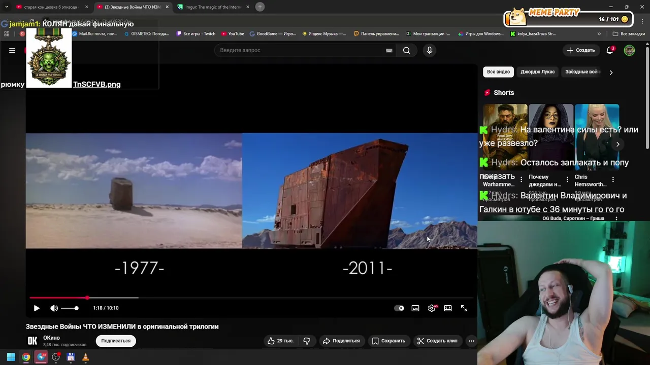The image size is (650, 365).
Task: Open VLC media player from the taskbar
Action: (x=85, y=357)
